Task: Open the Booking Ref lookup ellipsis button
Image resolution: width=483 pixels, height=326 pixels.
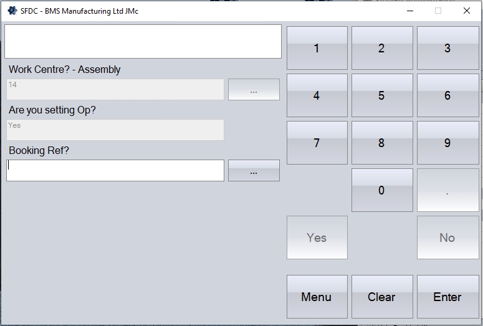Action: point(254,171)
